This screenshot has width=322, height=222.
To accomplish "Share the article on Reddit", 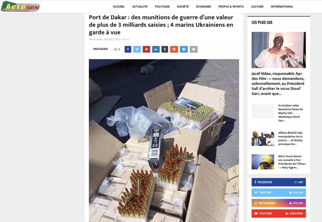I will coord(174,49).
